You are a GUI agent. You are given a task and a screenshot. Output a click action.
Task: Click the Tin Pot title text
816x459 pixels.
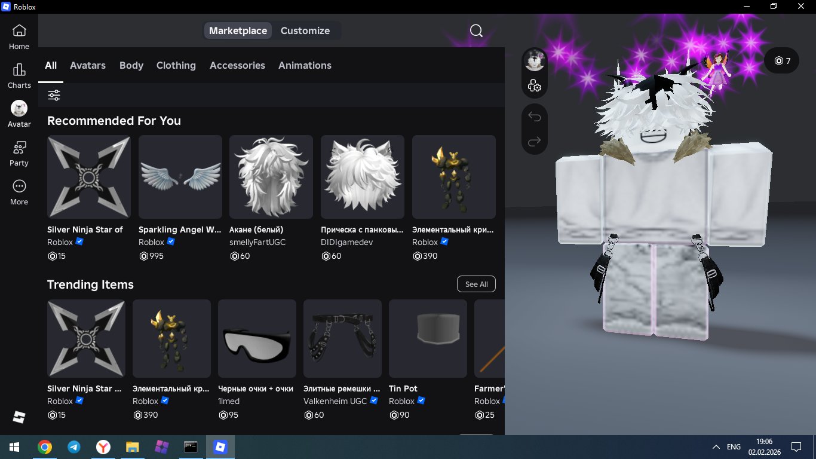pos(403,388)
